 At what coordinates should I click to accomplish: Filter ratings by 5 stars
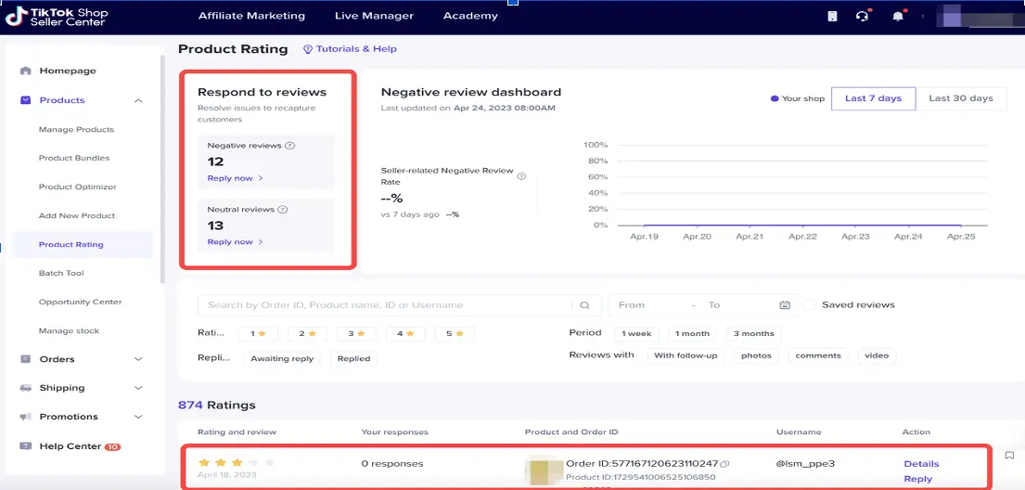point(455,334)
